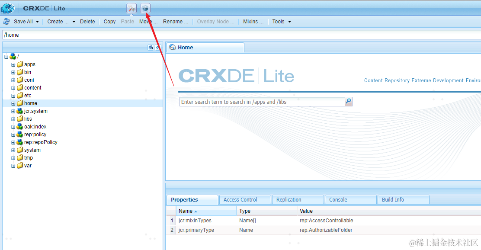Open the Save All dropdown arrow
This screenshot has width=481, height=250.
(38, 22)
